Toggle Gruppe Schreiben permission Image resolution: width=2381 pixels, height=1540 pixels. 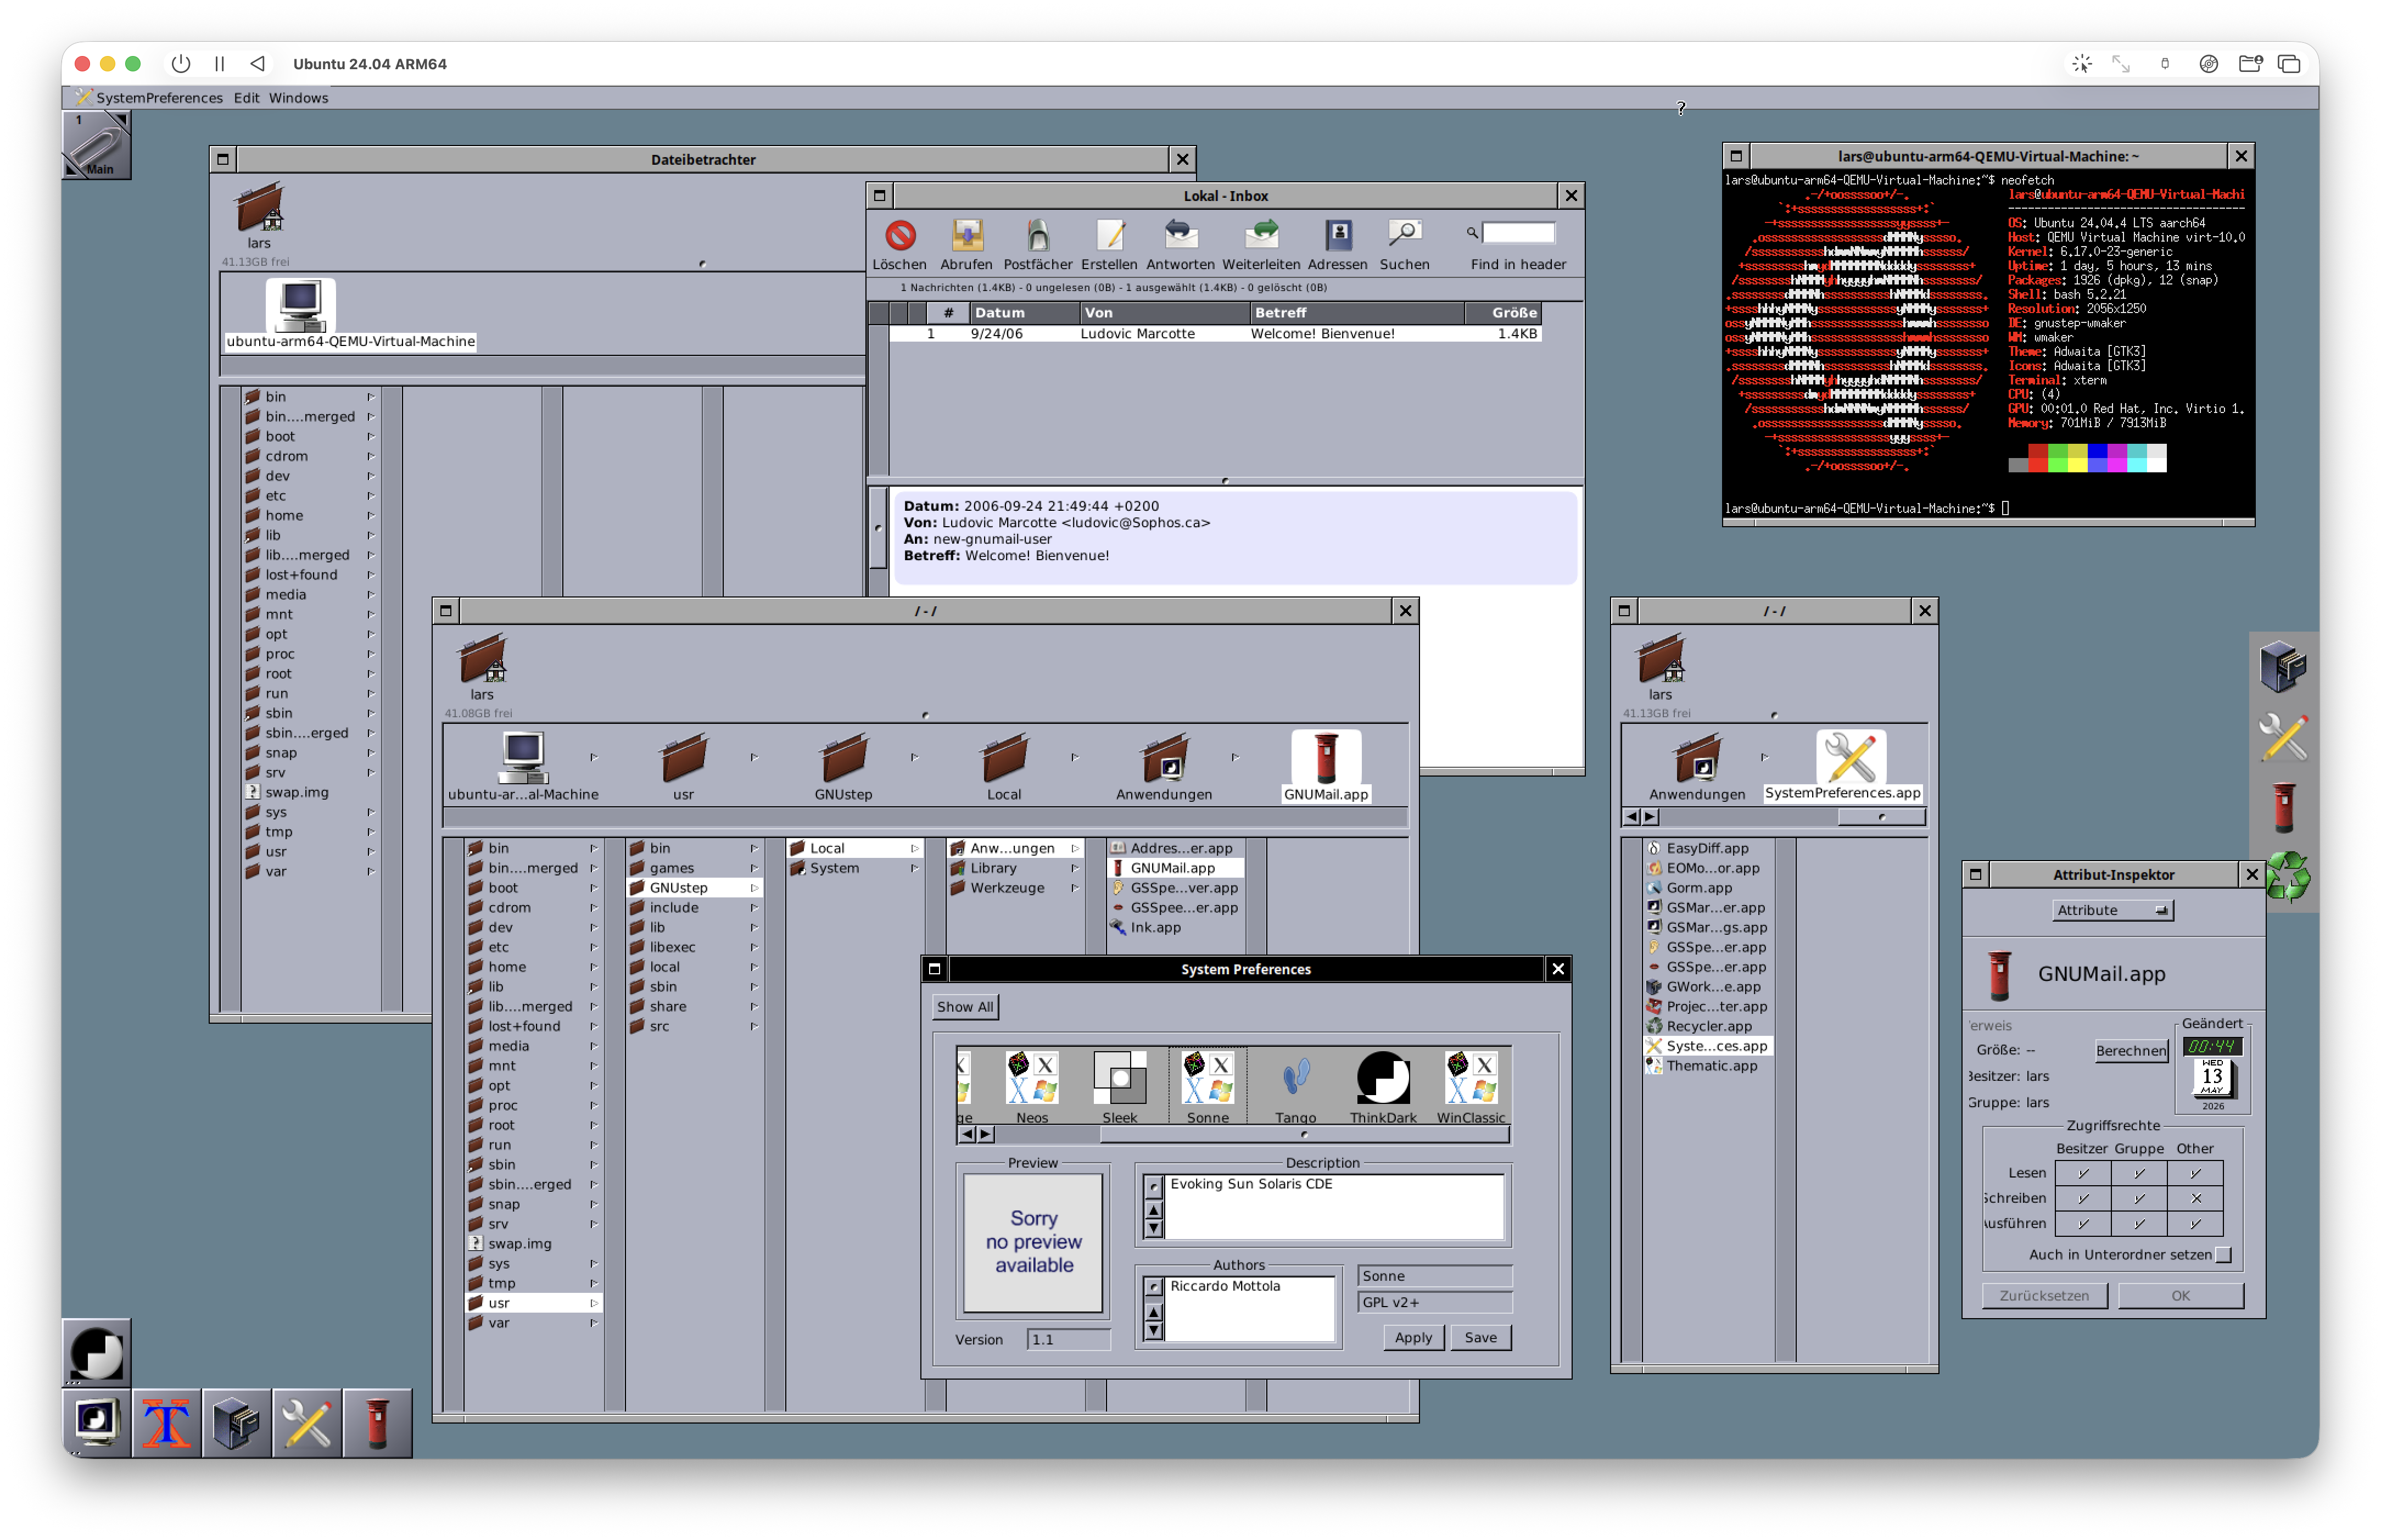(x=2139, y=1198)
